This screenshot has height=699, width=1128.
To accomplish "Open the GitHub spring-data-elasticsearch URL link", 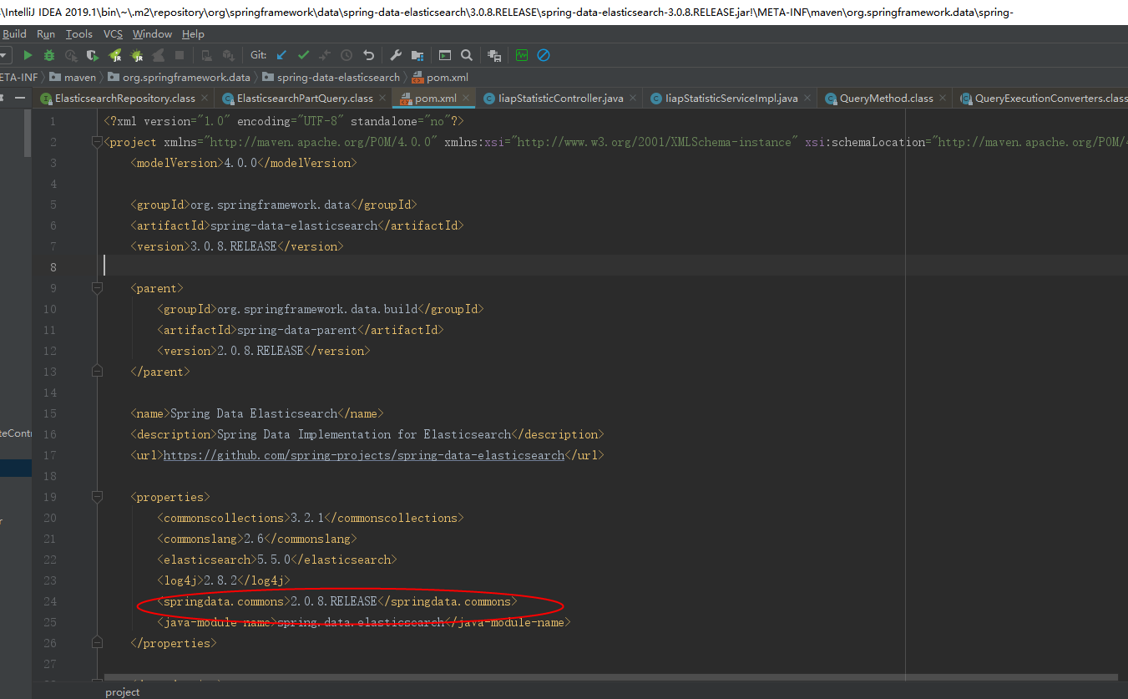I will click(x=363, y=455).
